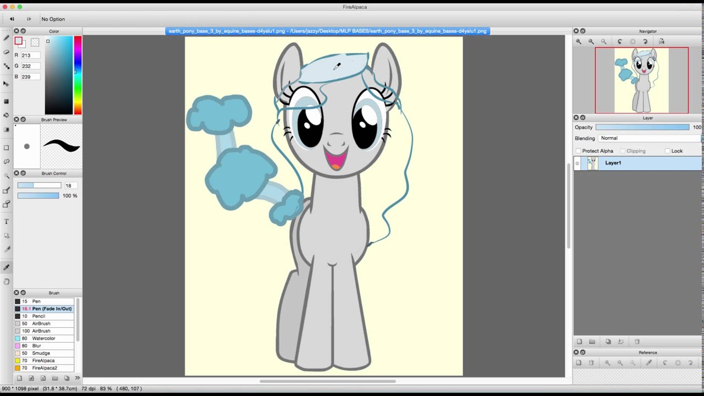Adjust layer Opacity slider
704x396 pixels.
point(642,127)
